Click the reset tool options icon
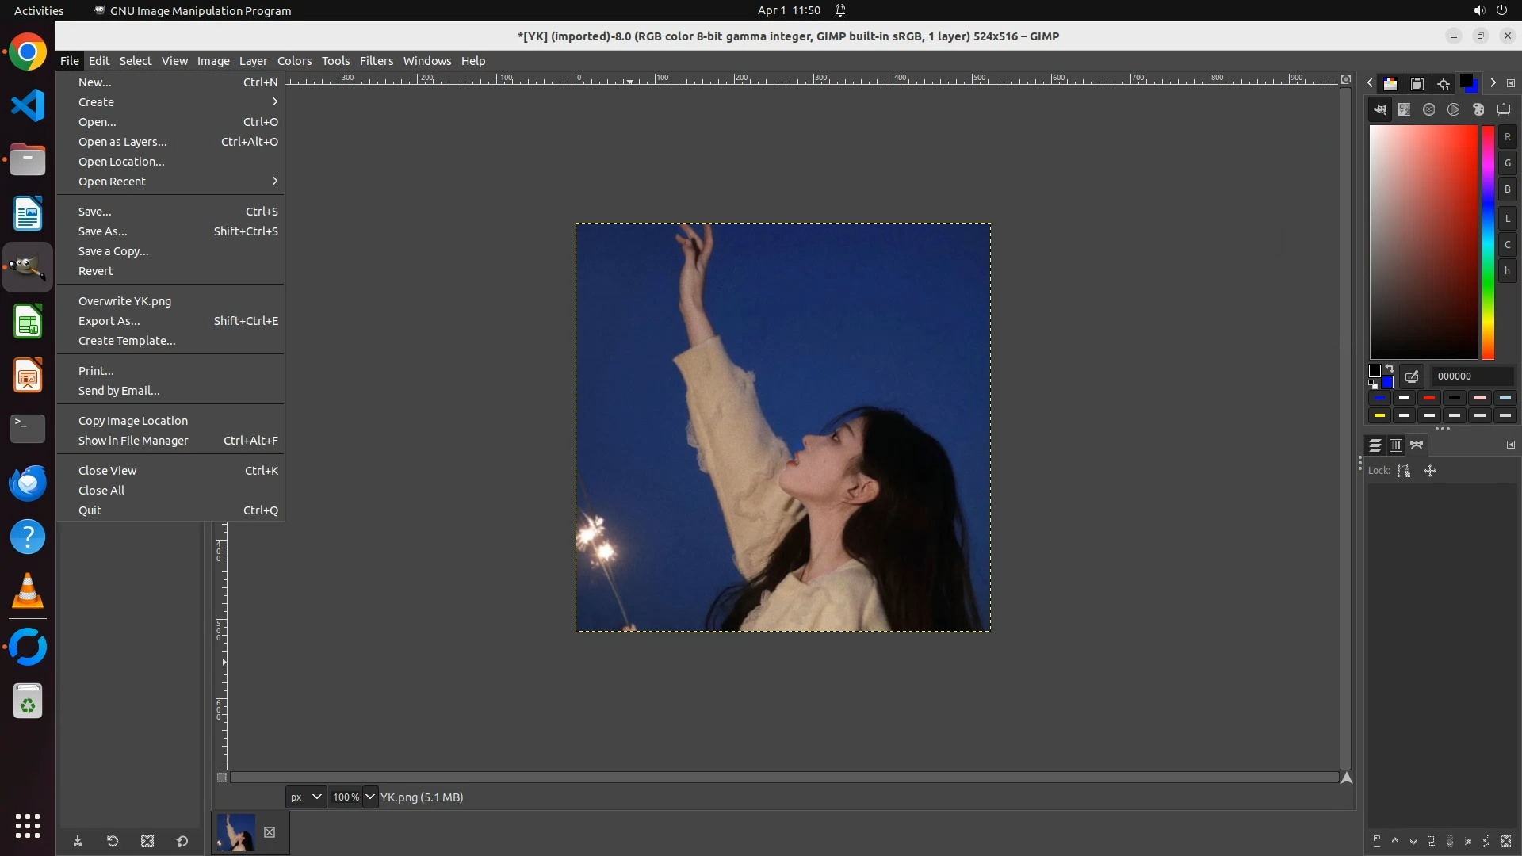 (182, 842)
